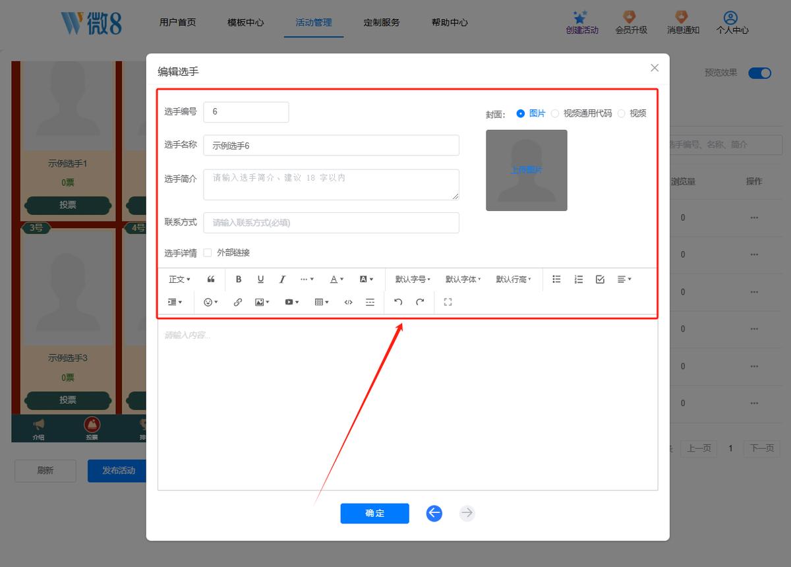This screenshot has height=567, width=791.
Task: Toggle bold formatting in editor toolbar
Action: pyautogui.click(x=239, y=280)
